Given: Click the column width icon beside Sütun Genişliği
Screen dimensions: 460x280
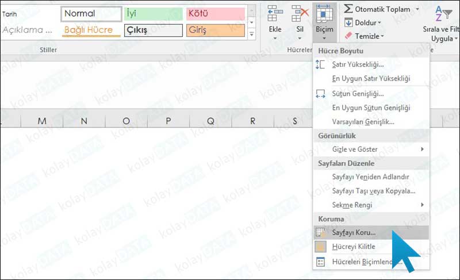Looking at the screenshot, I should [x=320, y=94].
